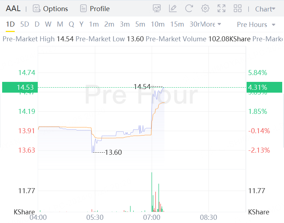Screen dimensions: 284x223
Task: Expand the Chart dropdown menu
Action: (265, 9)
